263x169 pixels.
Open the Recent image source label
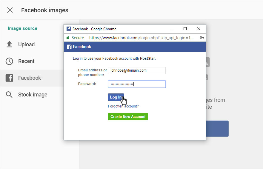(26, 61)
